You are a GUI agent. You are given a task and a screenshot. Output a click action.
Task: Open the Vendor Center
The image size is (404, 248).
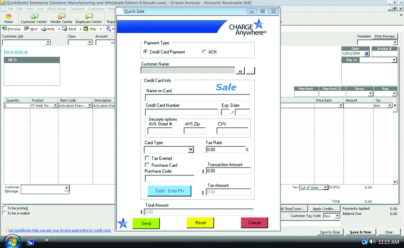pos(61,18)
